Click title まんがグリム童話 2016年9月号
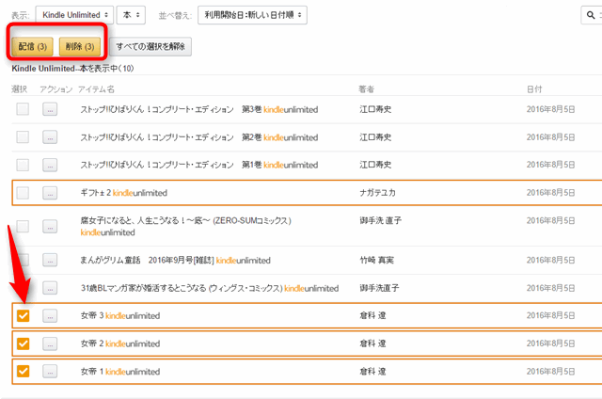This screenshot has width=602, height=399. tap(147, 261)
